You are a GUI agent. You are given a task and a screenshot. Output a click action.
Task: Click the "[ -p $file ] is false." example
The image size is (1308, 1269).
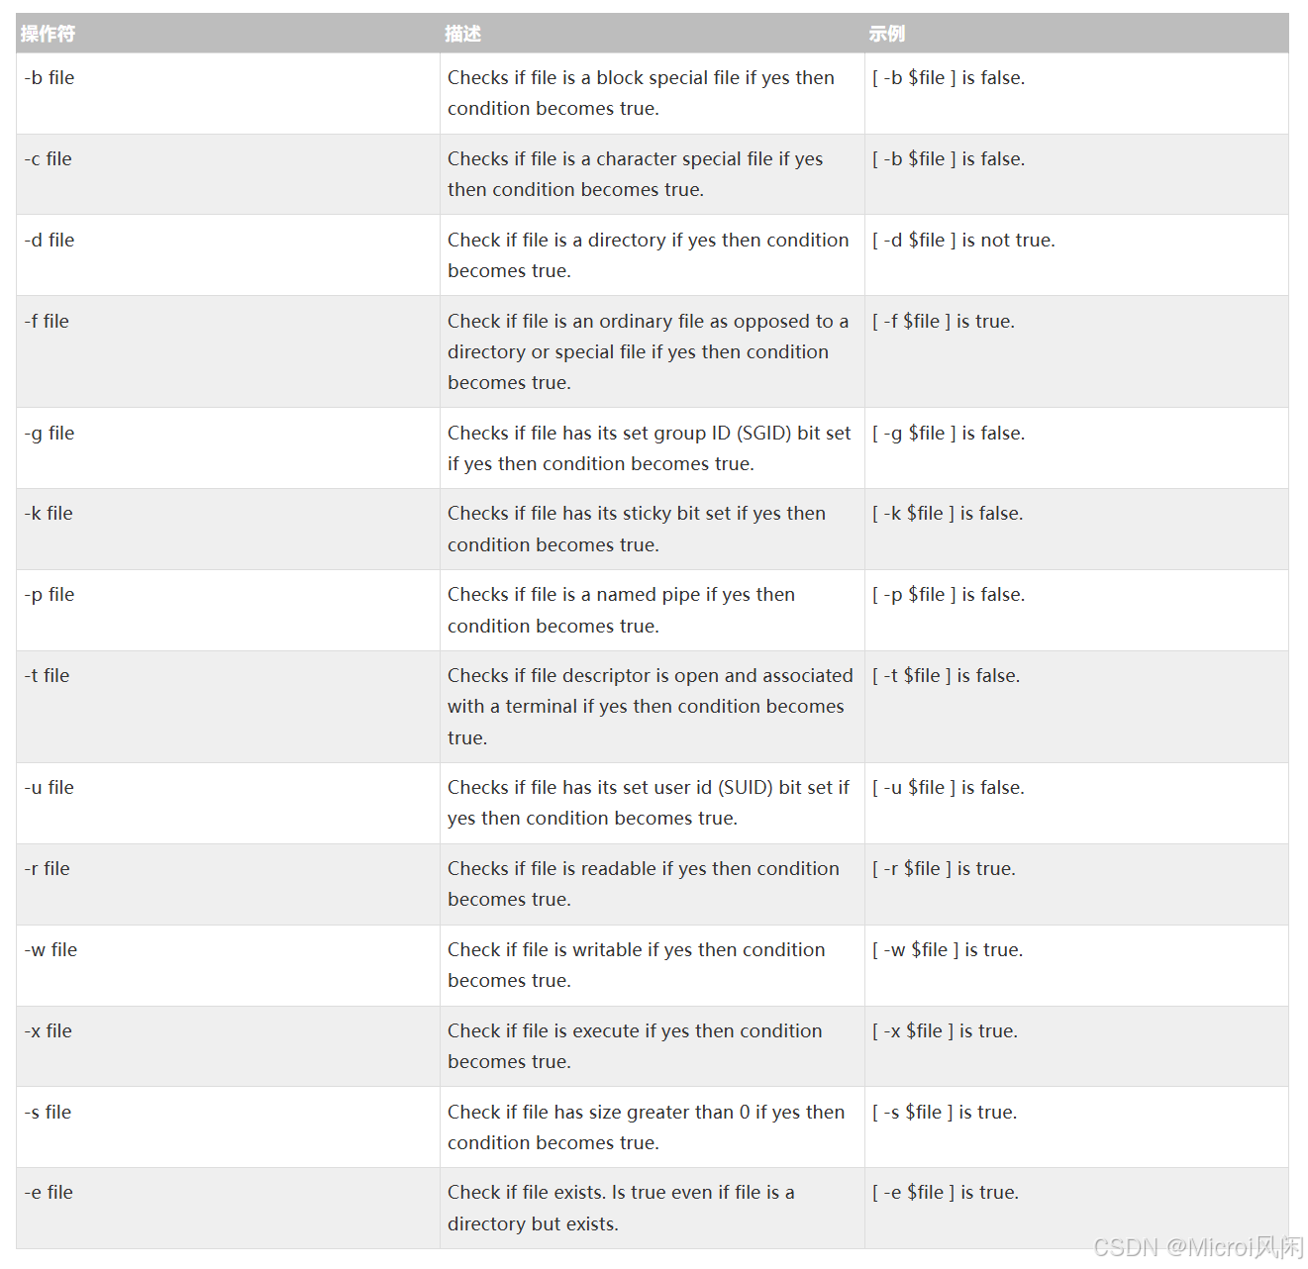coord(948,595)
